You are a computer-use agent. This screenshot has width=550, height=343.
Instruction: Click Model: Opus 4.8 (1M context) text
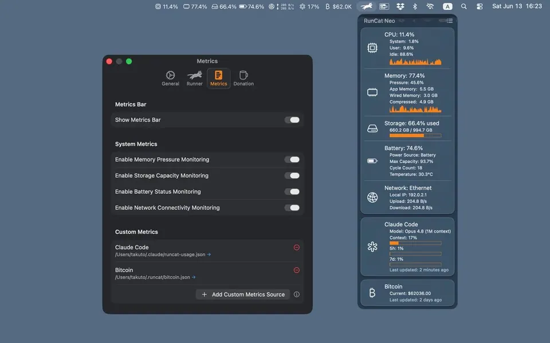coord(420,232)
